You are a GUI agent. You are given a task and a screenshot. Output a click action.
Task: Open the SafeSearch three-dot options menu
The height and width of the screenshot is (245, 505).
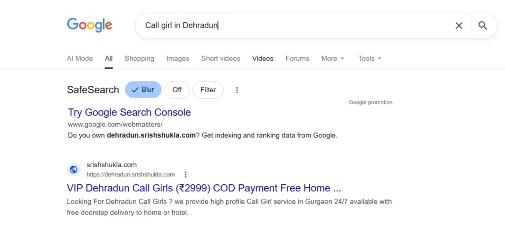pyautogui.click(x=237, y=90)
